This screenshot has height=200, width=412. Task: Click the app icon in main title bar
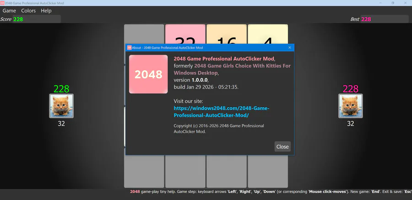tap(2, 3)
